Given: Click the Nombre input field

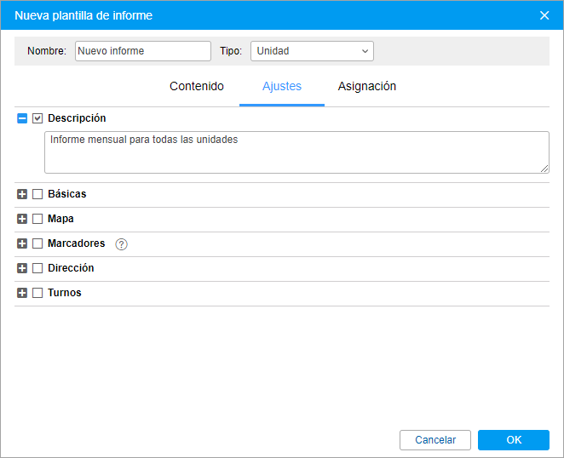Looking at the screenshot, I should [143, 51].
